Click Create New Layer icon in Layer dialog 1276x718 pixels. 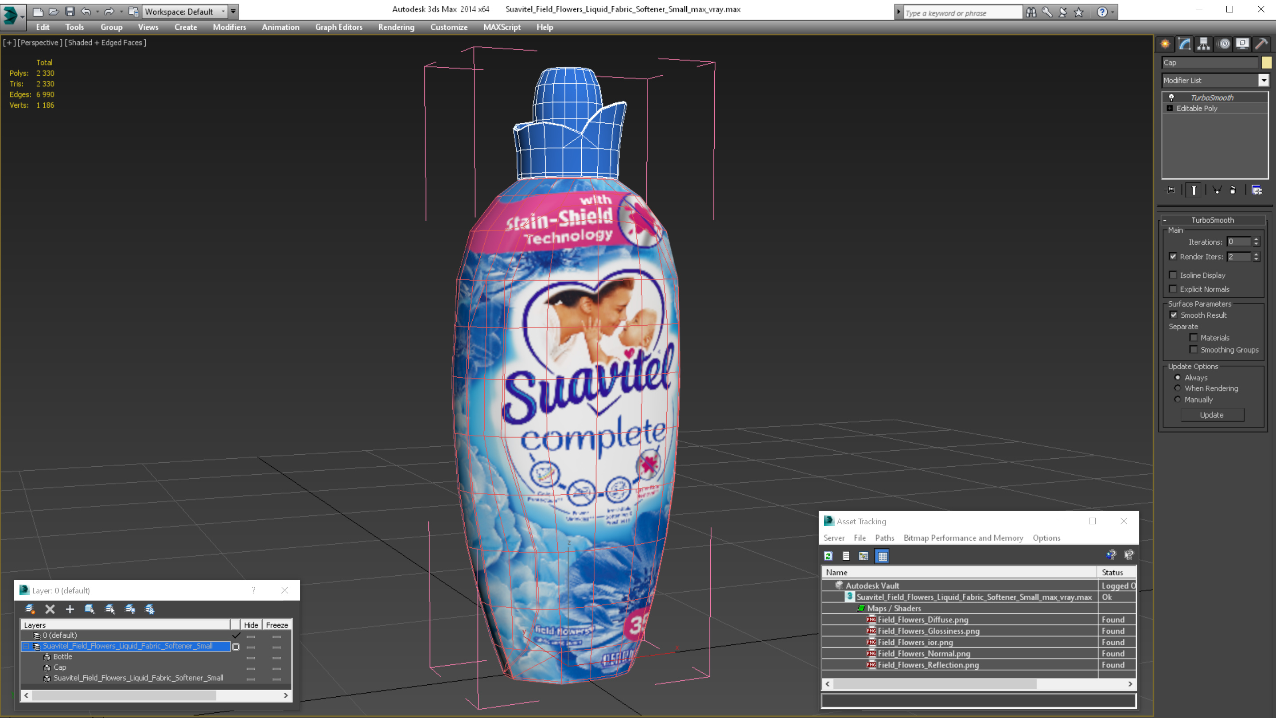pos(30,609)
